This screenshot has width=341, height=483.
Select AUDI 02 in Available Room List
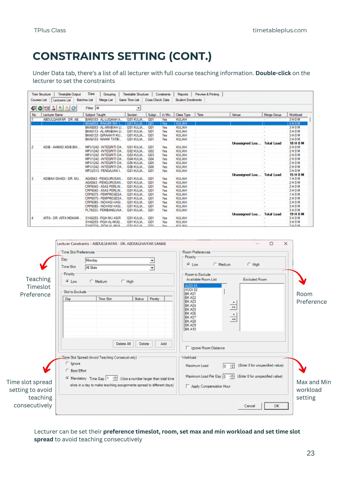click(203, 290)
